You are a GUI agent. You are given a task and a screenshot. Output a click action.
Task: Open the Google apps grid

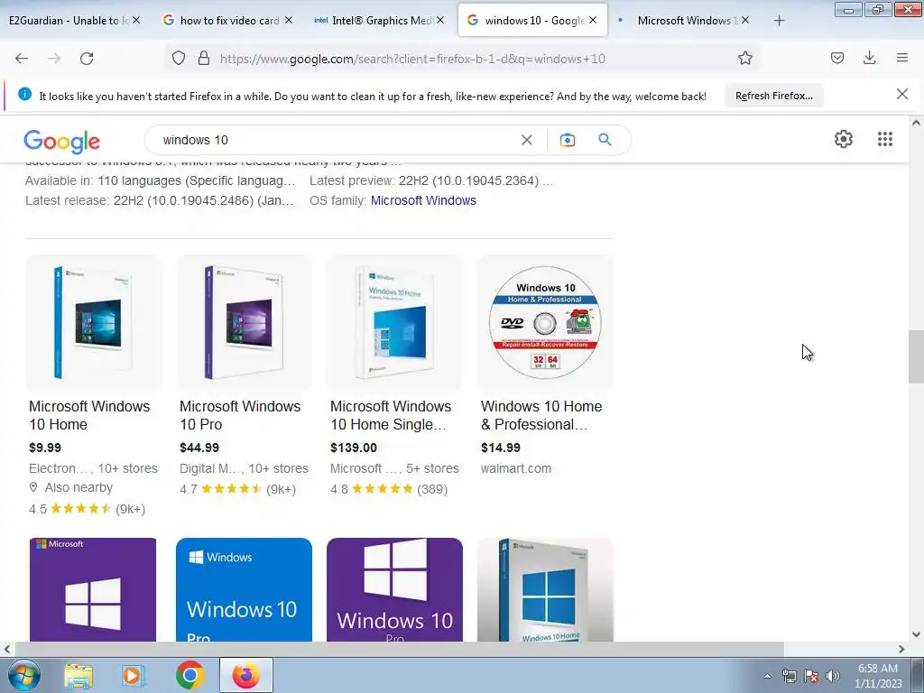tap(885, 139)
